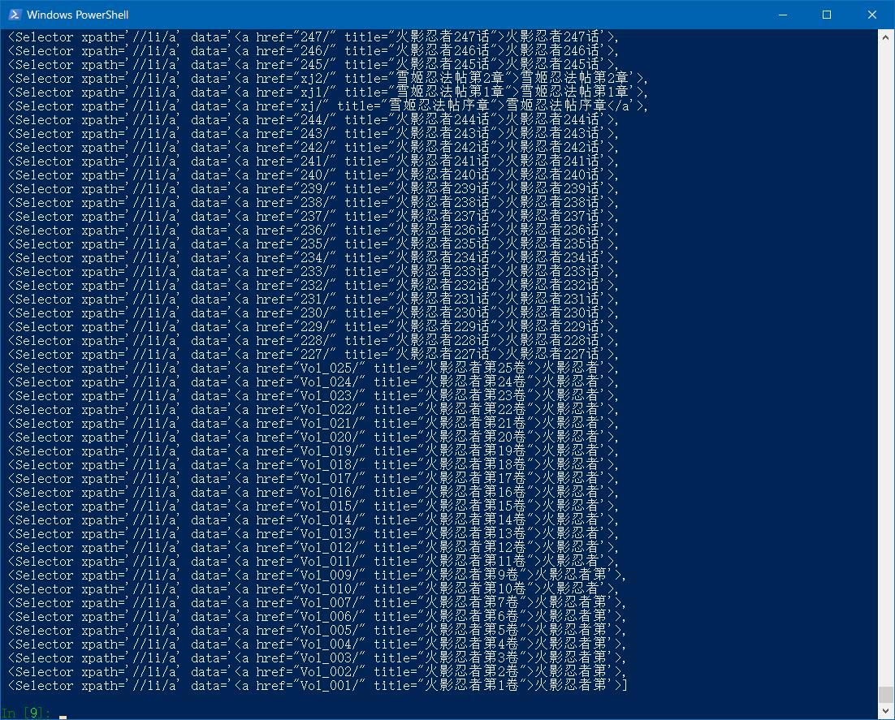Click the line with href="Vol_005/"
Image resolution: width=895 pixels, height=720 pixels.
point(317,631)
